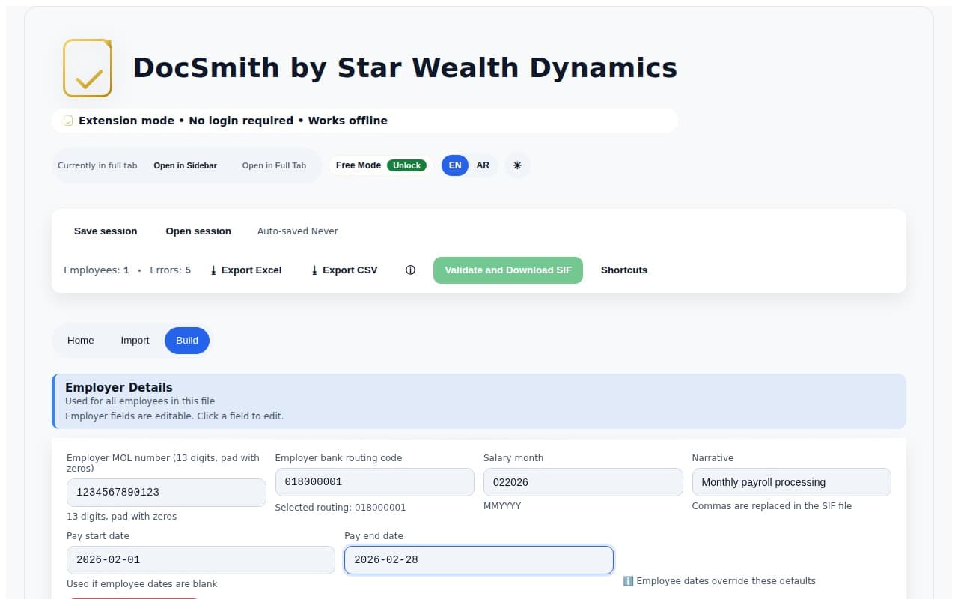
Task: Click the info circle icon
Action: point(410,270)
